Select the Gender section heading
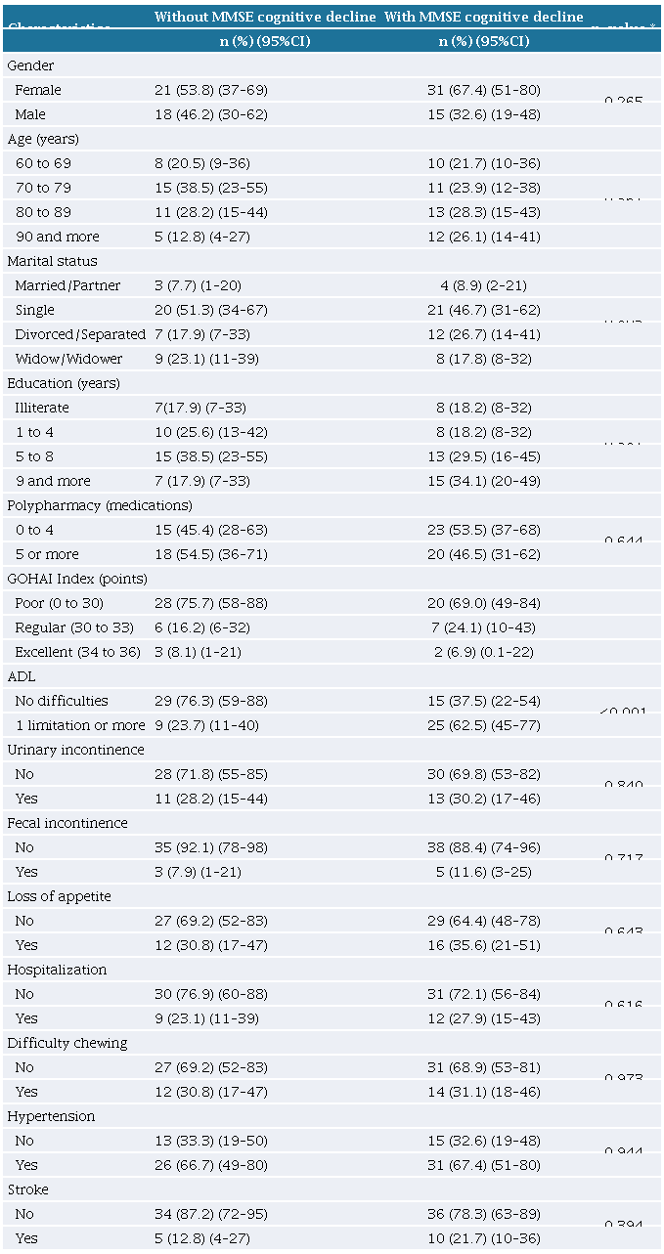This screenshot has height=1254, width=664. coord(30,65)
